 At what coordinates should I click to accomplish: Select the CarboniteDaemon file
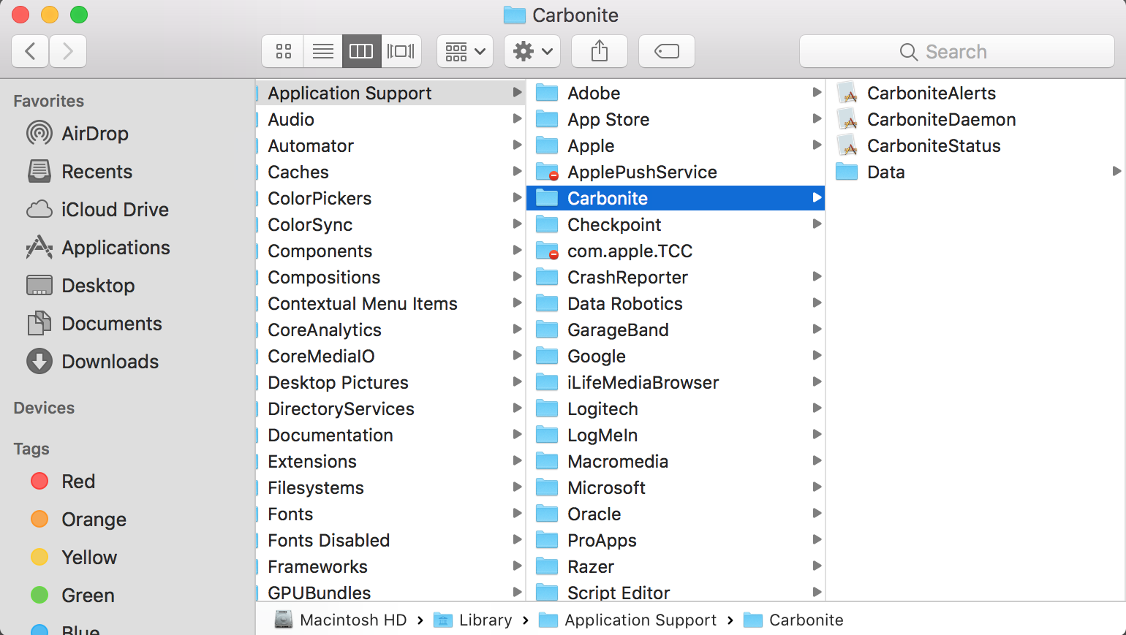[x=941, y=119]
